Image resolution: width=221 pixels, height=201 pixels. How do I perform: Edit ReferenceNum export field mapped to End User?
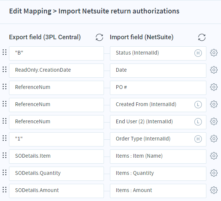[56, 122]
